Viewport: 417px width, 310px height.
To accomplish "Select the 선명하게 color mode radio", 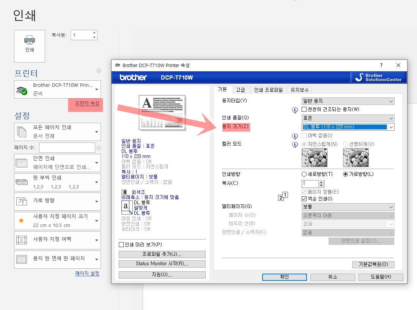I will 345,144.
